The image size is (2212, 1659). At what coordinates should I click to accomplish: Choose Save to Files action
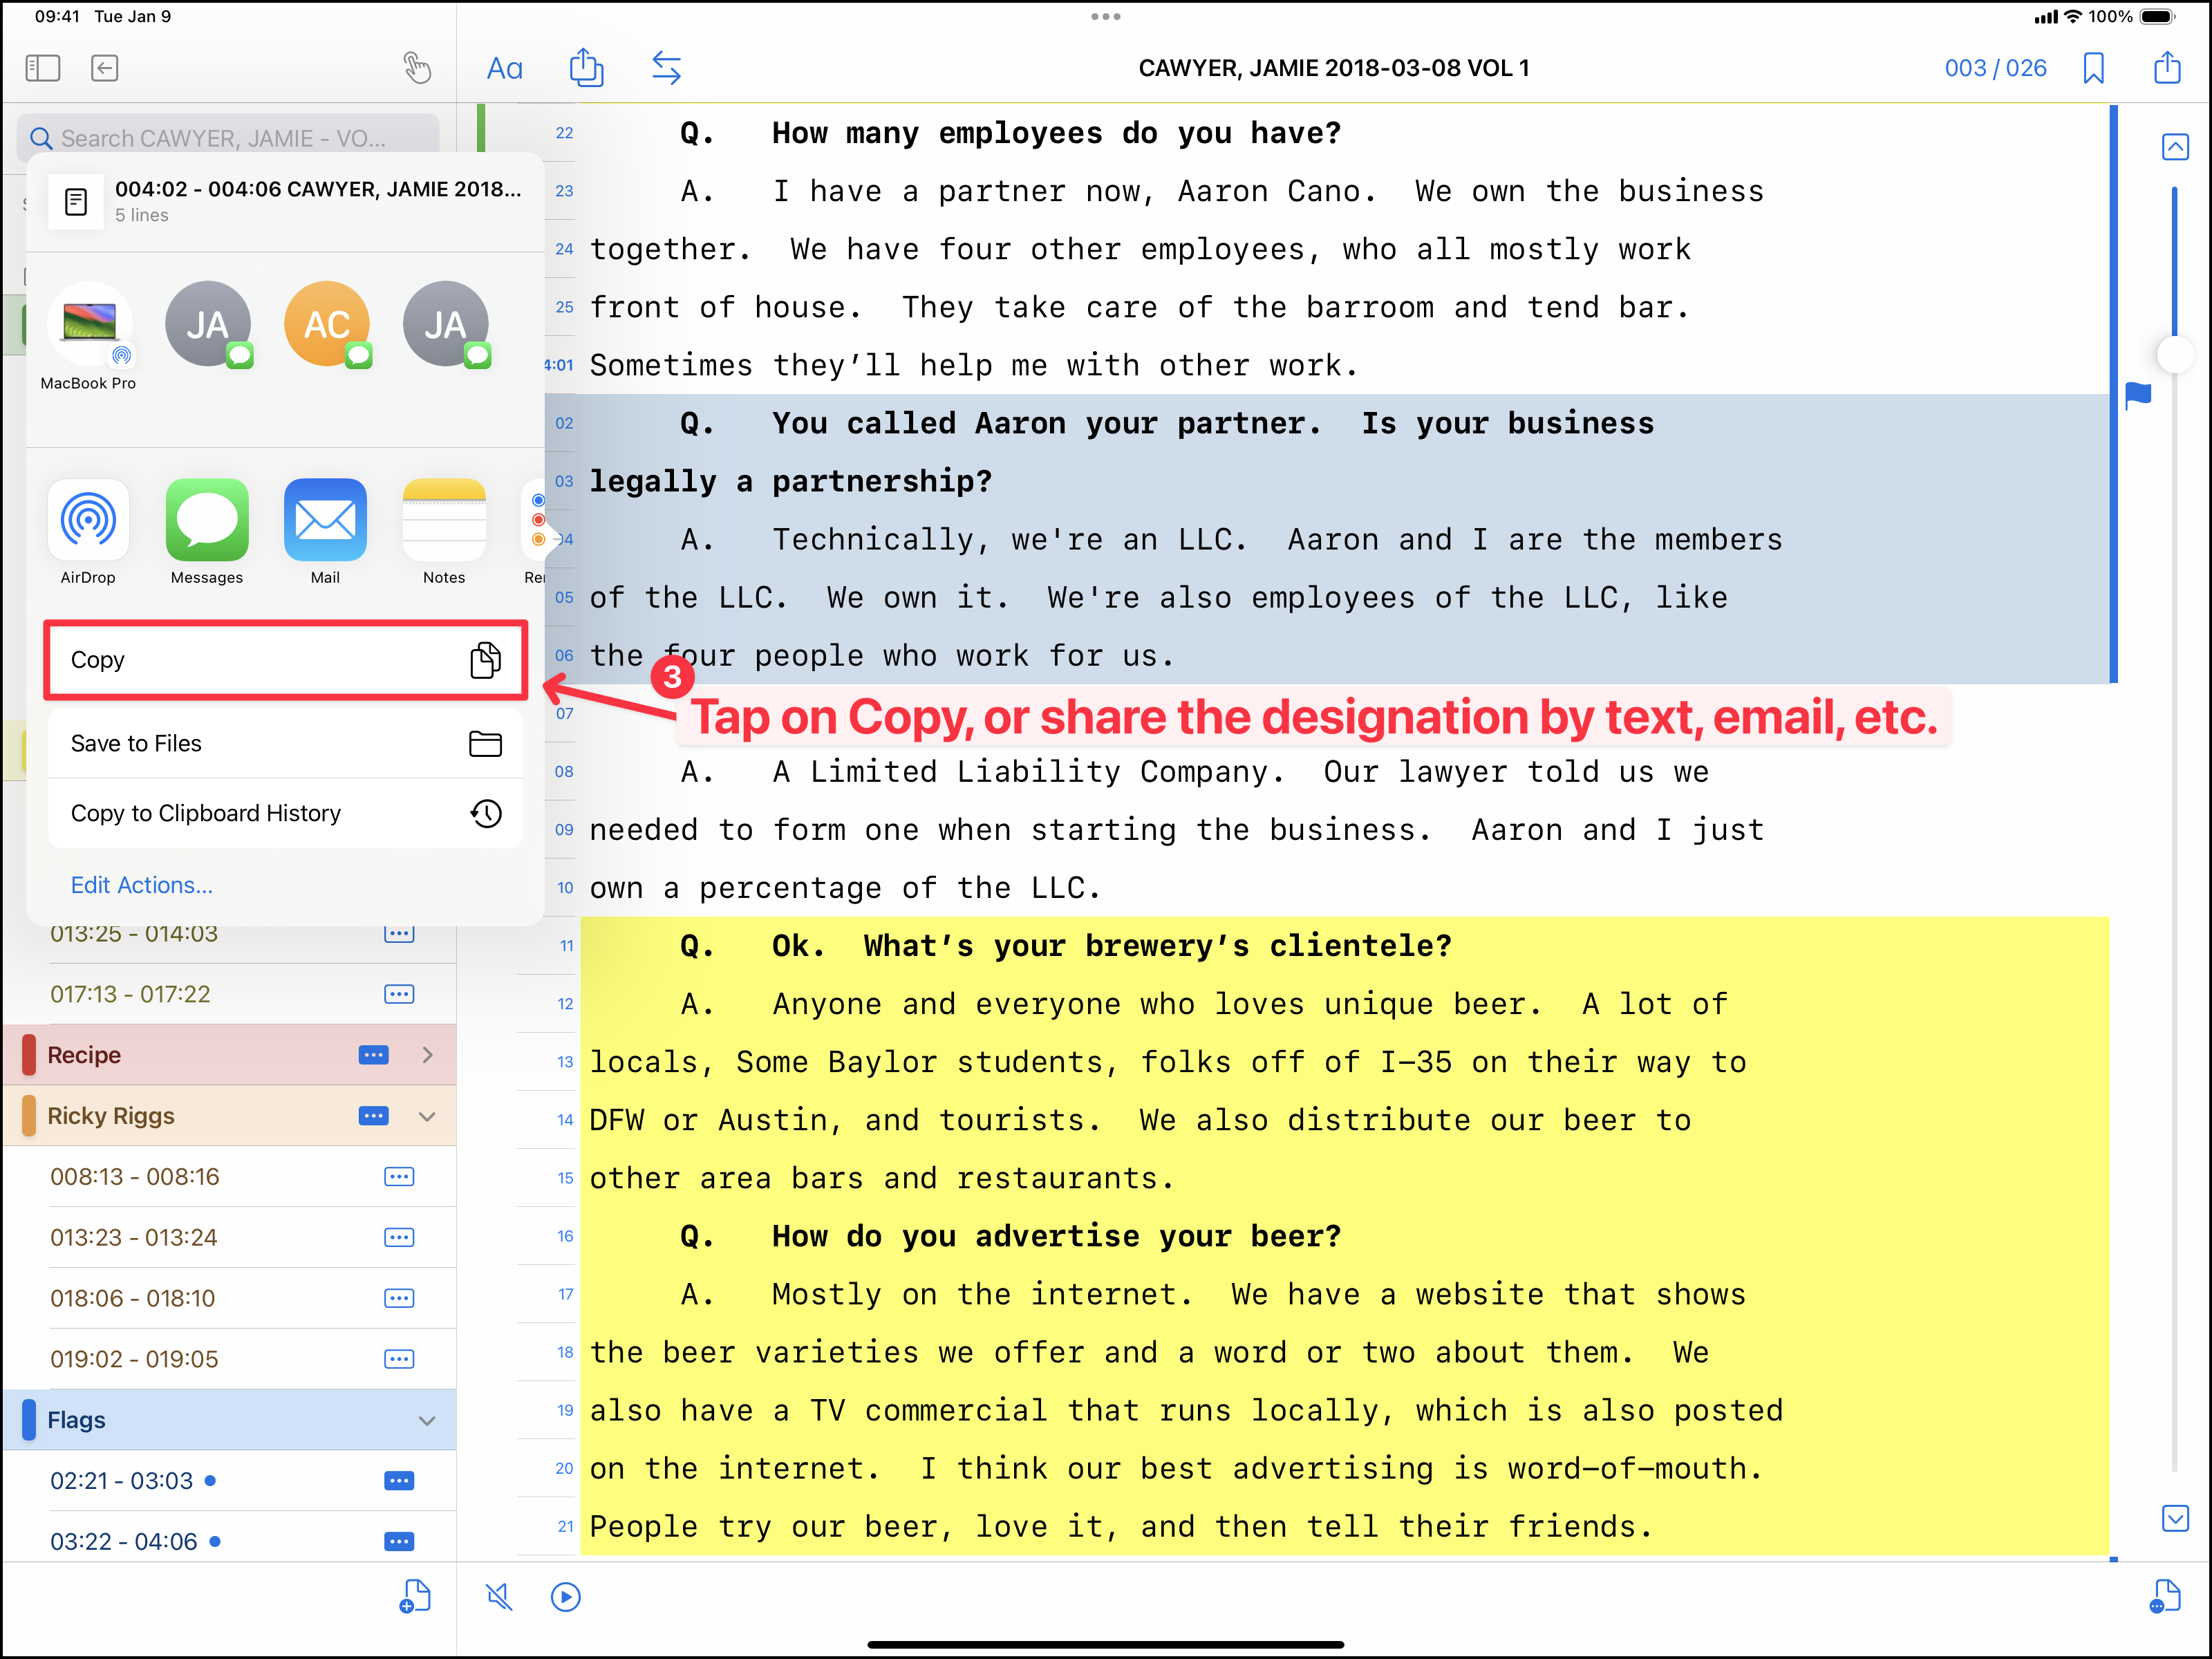click(285, 743)
